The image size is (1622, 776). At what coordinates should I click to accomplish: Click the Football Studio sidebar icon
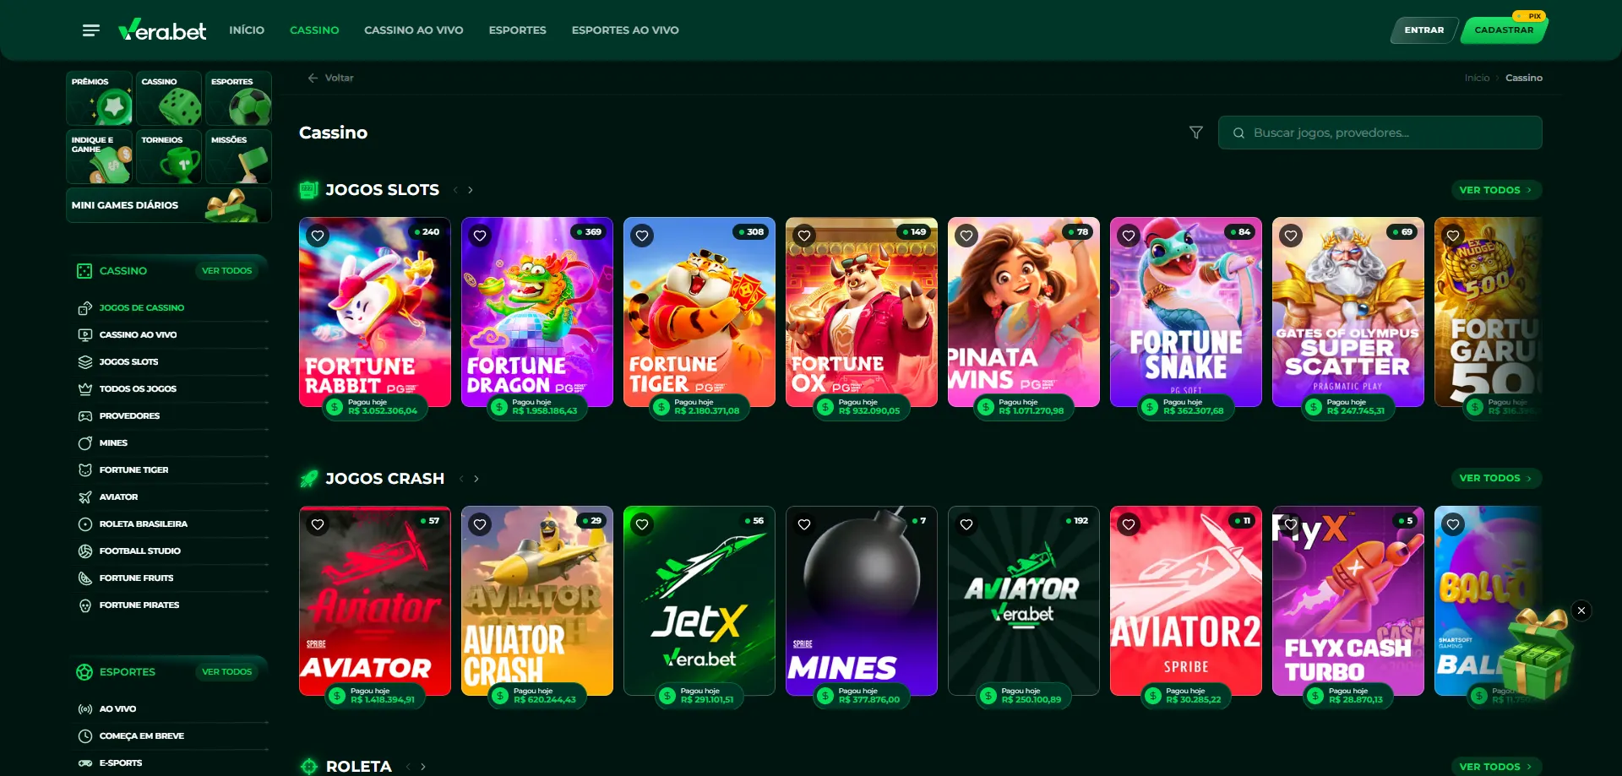coord(84,551)
